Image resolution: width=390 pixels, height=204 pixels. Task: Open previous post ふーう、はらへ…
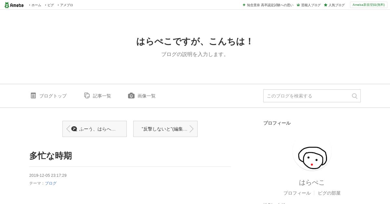(x=95, y=129)
